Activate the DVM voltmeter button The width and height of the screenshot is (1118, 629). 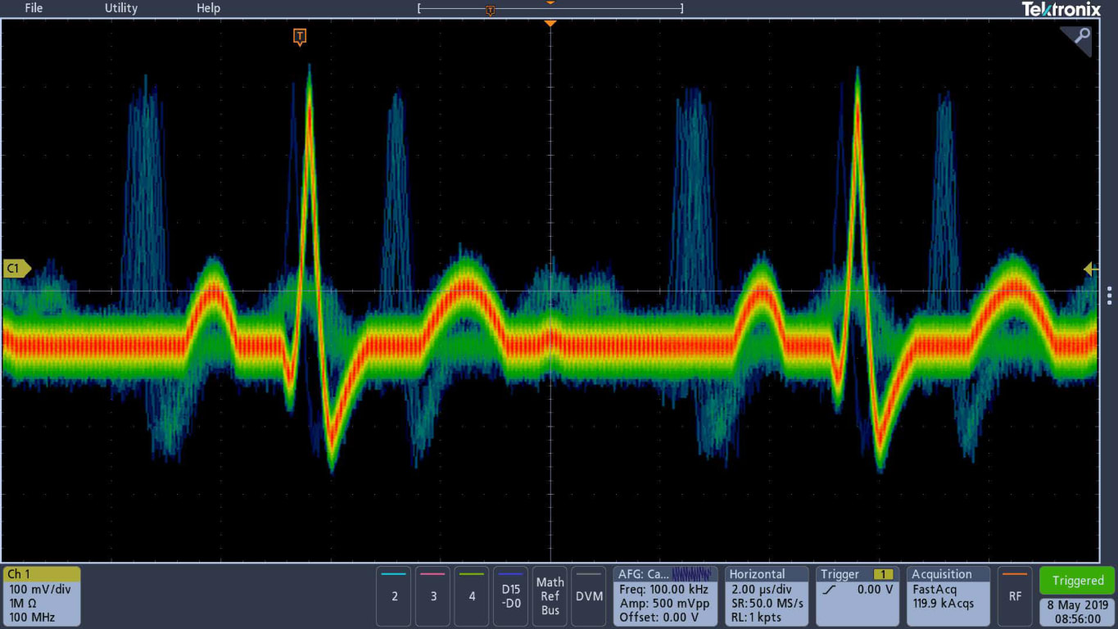(x=589, y=596)
